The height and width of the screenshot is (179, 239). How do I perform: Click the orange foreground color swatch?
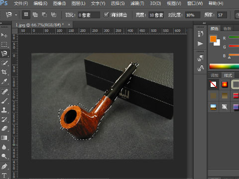pos(213,39)
